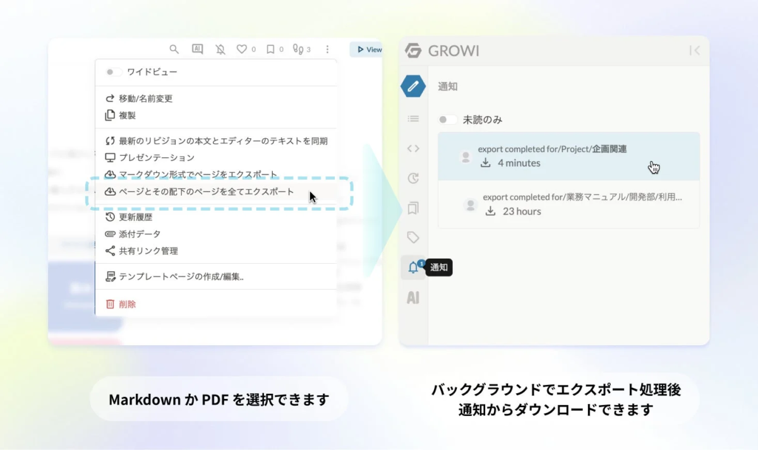The height and width of the screenshot is (450, 758).
Task: Open the View dropdown button
Action: tap(367, 49)
